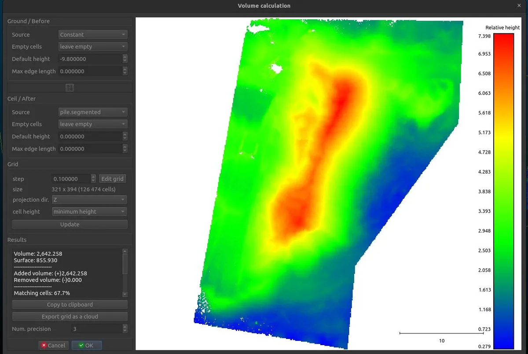528x354 pixels.
Task: Open Ground Empty cells dropdown
Action: click(93, 47)
